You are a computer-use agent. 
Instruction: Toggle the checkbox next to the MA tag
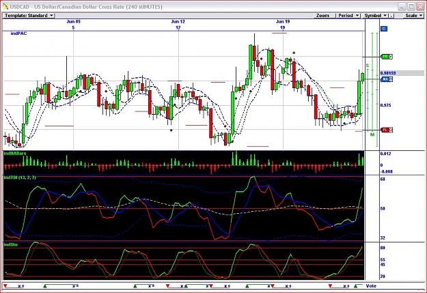coord(391,79)
